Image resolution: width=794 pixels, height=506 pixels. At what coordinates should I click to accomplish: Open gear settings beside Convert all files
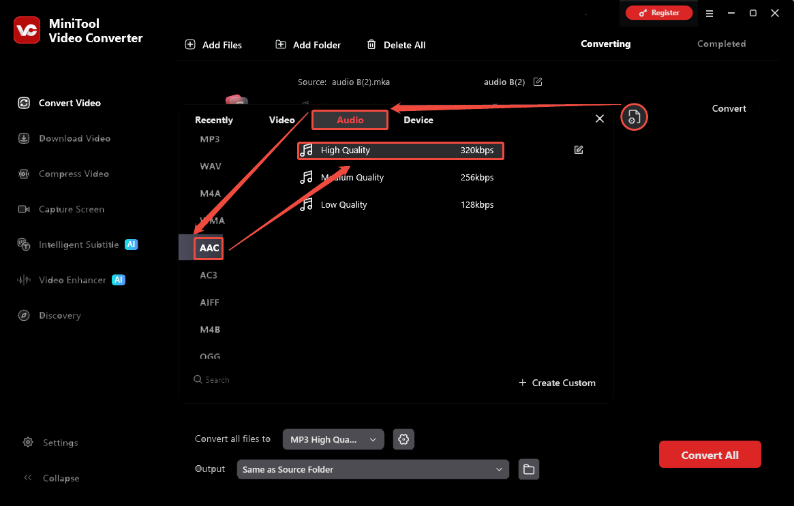[x=403, y=439]
